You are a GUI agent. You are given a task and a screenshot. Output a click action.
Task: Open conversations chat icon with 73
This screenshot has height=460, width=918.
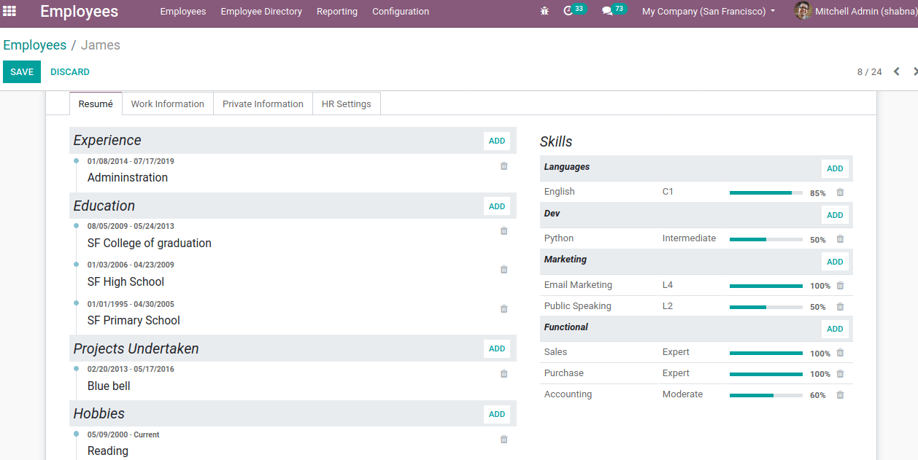pos(614,10)
